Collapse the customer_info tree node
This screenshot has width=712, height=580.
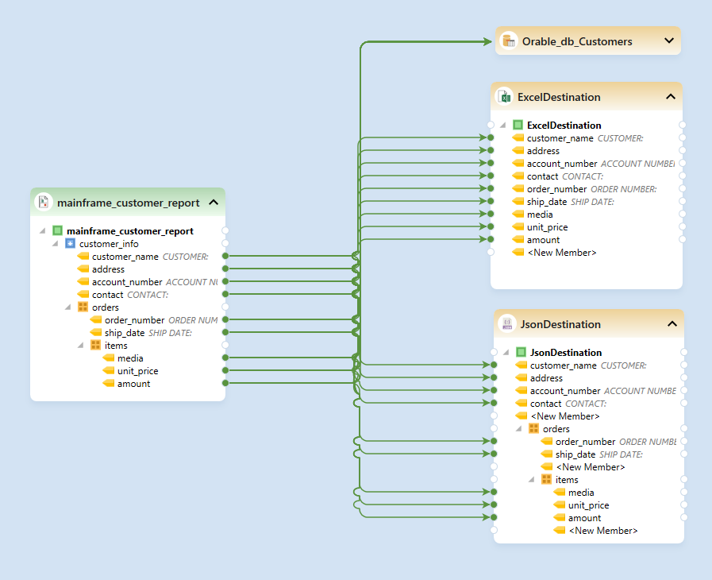point(56,244)
